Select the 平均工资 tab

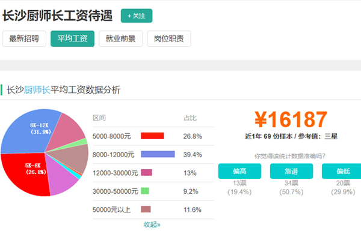tap(72, 39)
